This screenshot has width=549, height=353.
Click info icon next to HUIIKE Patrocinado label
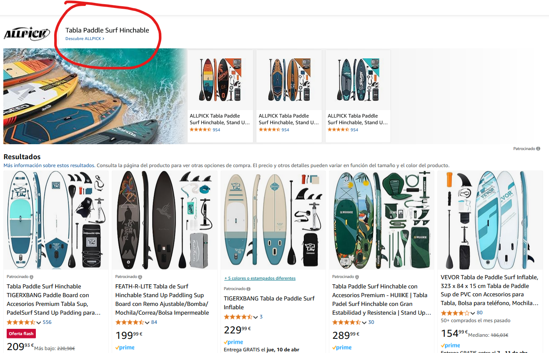tap(357, 277)
